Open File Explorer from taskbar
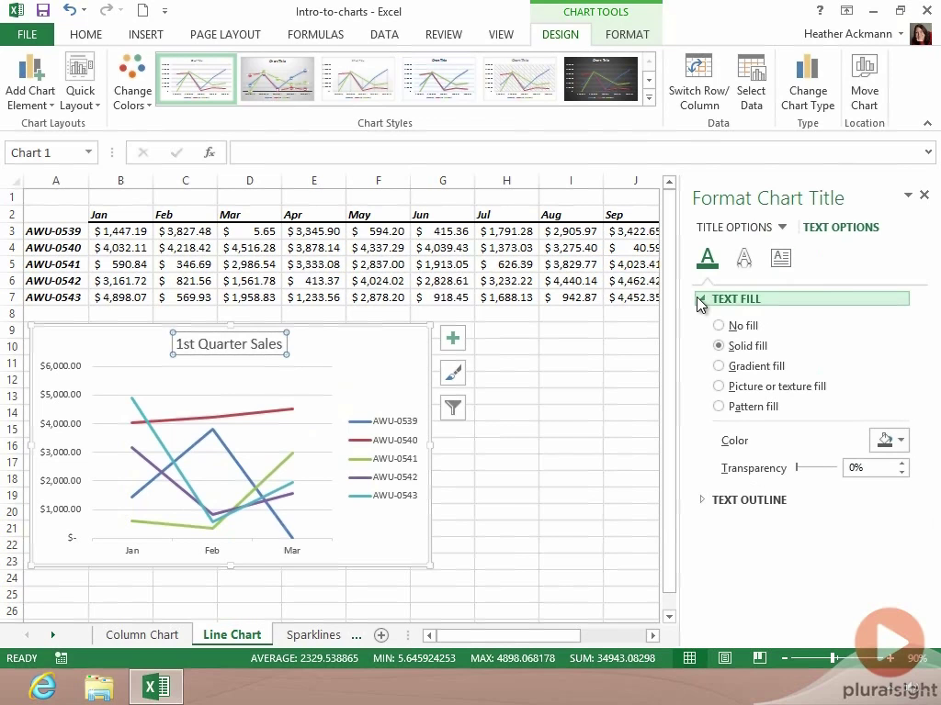Screen dimensions: 941x705 (99, 687)
